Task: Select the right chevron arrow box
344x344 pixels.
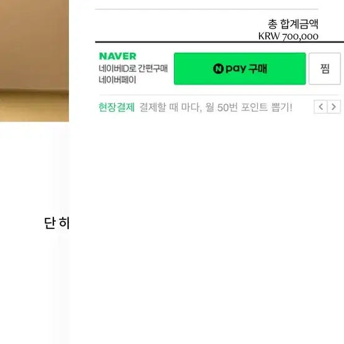Action: (x=334, y=107)
